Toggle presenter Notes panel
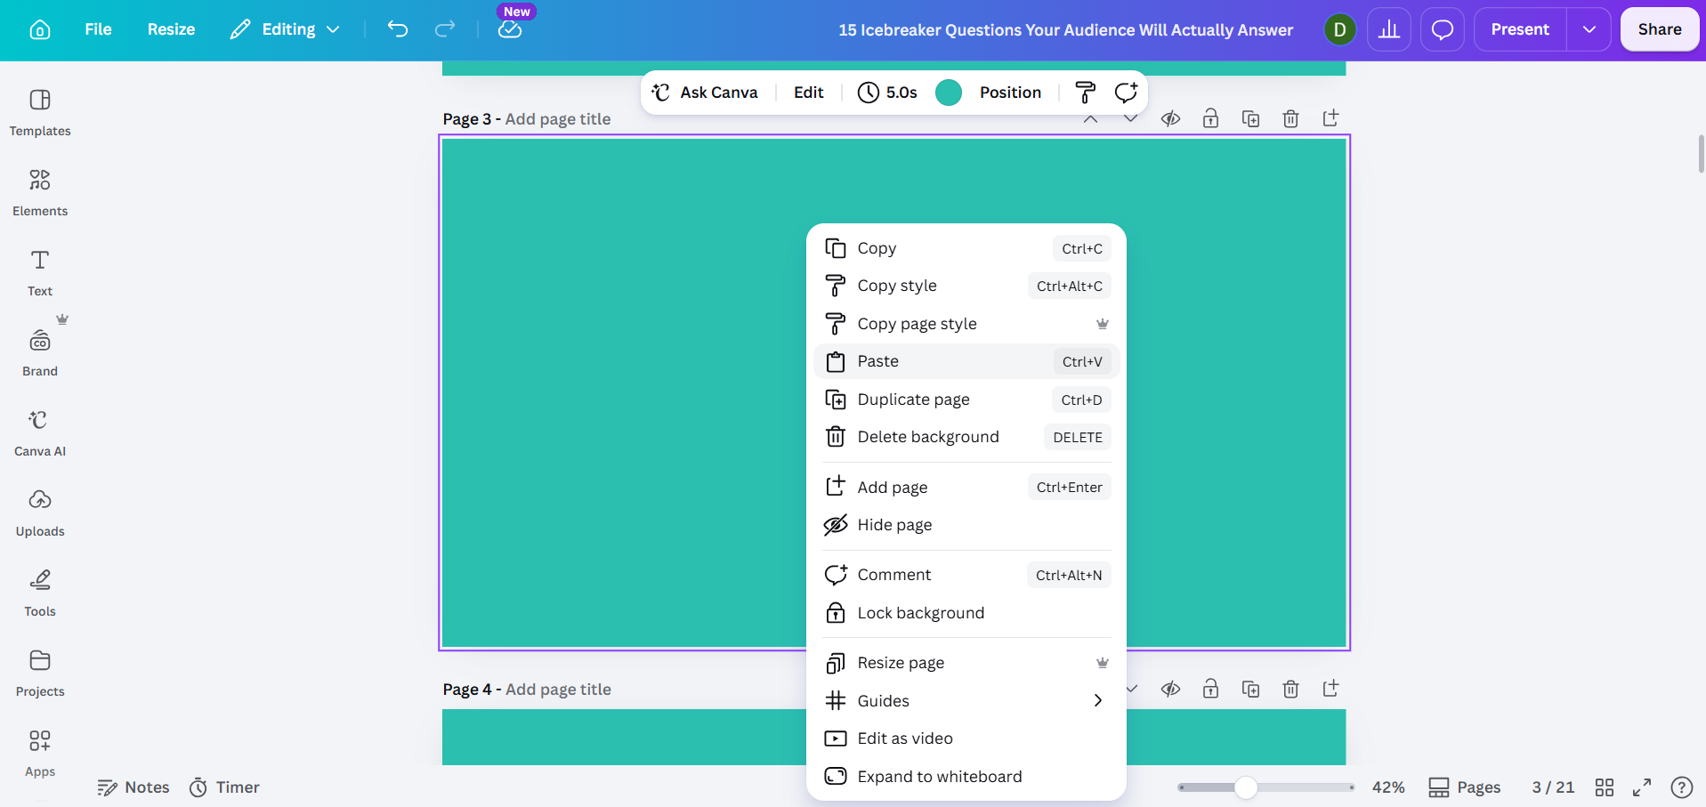 click(x=133, y=787)
